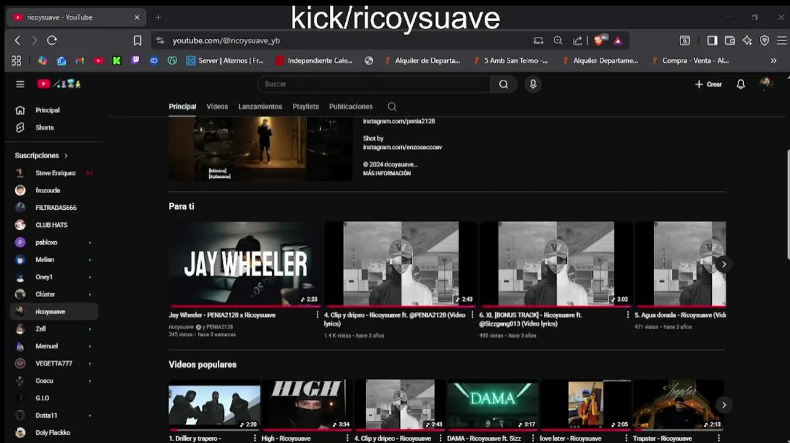Viewport: 790px width, 443px height.
Task: Reload the page with the refresh icon
Action: pos(52,41)
